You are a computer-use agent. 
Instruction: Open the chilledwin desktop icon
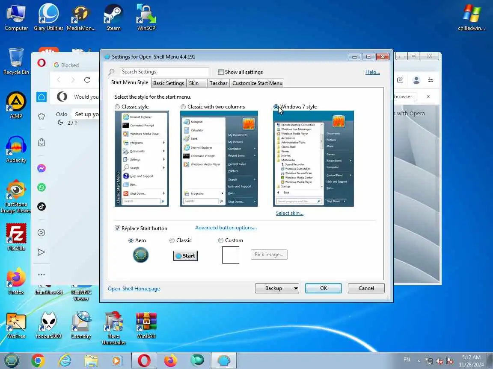[471, 18]
